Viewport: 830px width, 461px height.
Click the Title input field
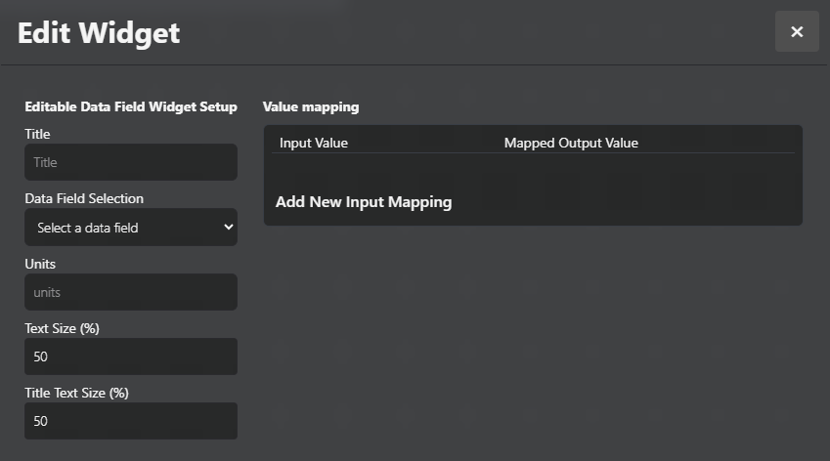pyautogui.click(x=131, y=162)
